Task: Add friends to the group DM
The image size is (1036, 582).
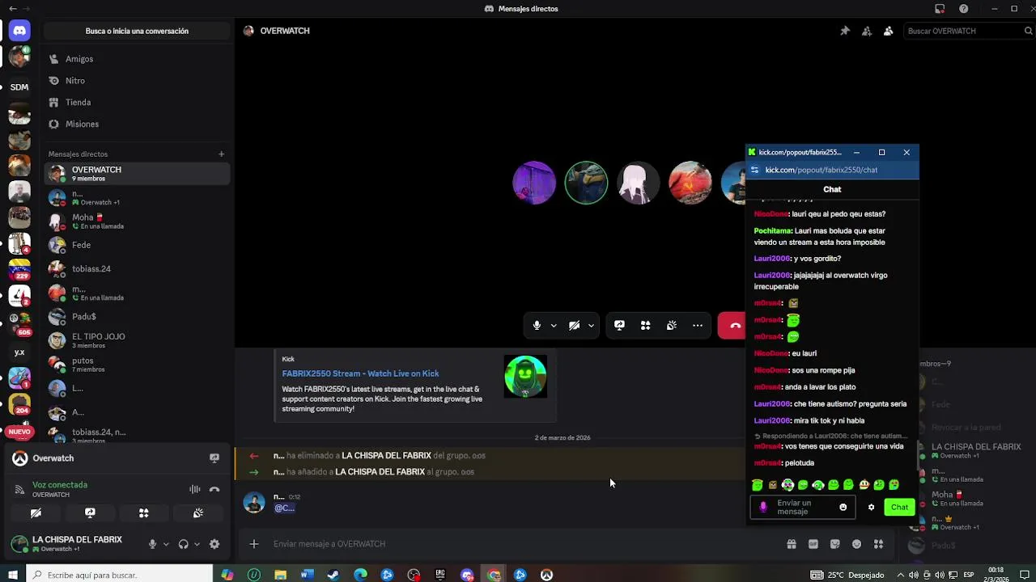Action: [867, 31]
